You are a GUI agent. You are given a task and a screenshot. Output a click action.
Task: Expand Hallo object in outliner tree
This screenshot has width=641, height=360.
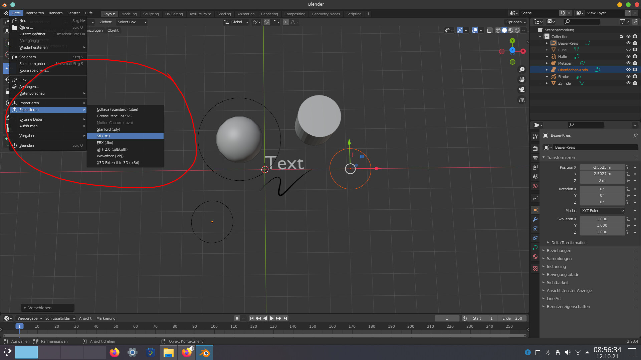(x=547, y=56)
